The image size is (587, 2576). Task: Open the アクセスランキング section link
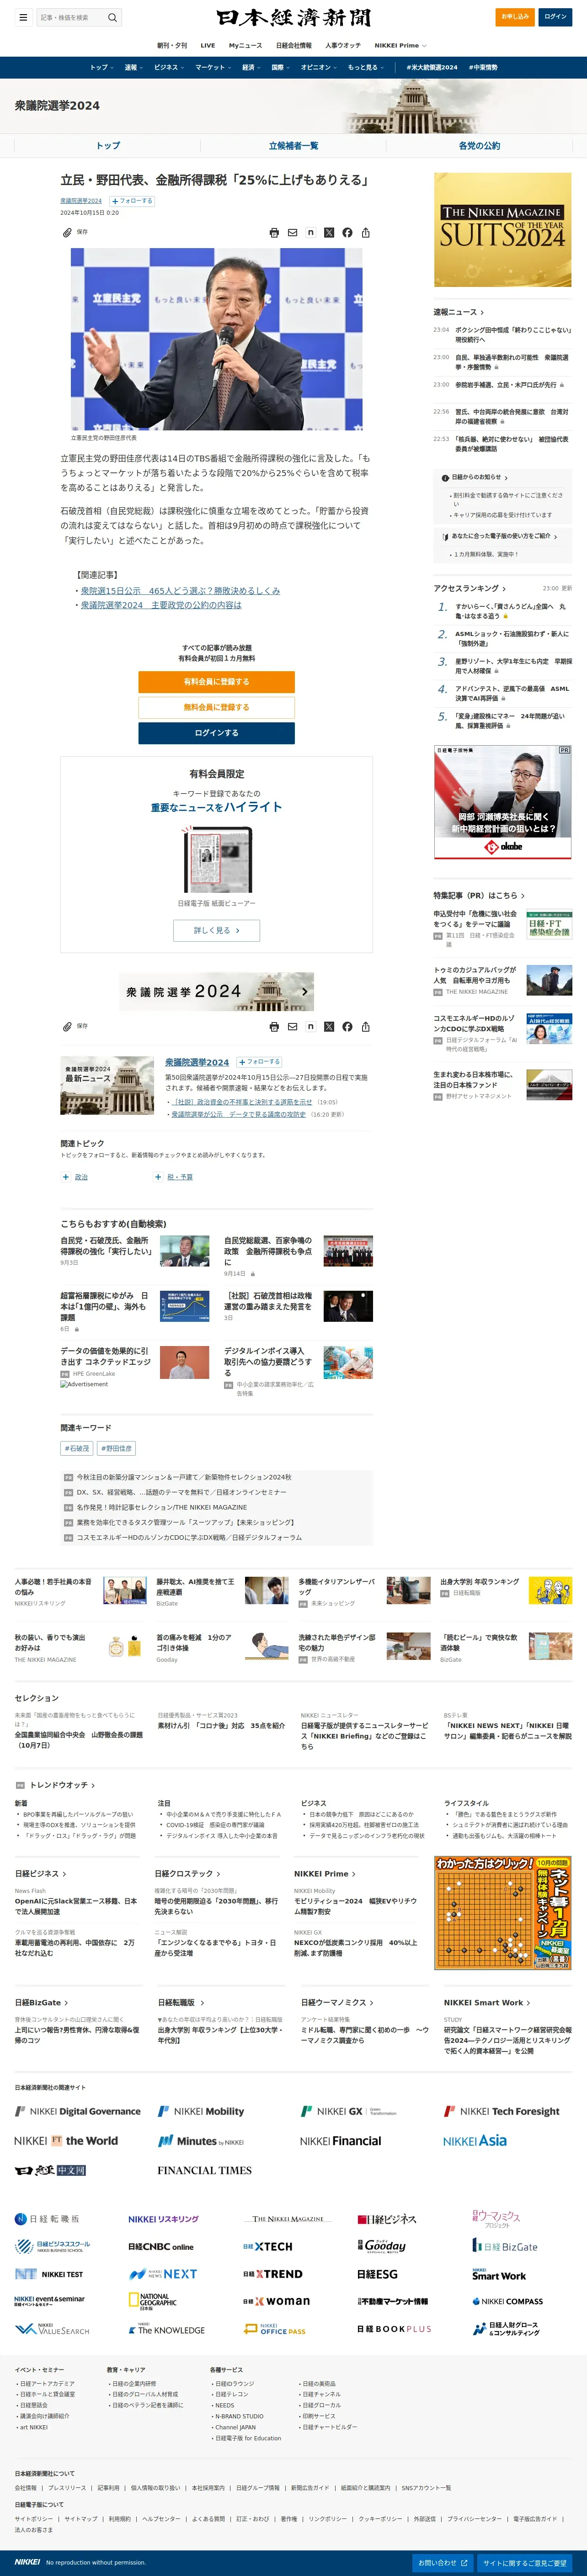pos(470,588)
